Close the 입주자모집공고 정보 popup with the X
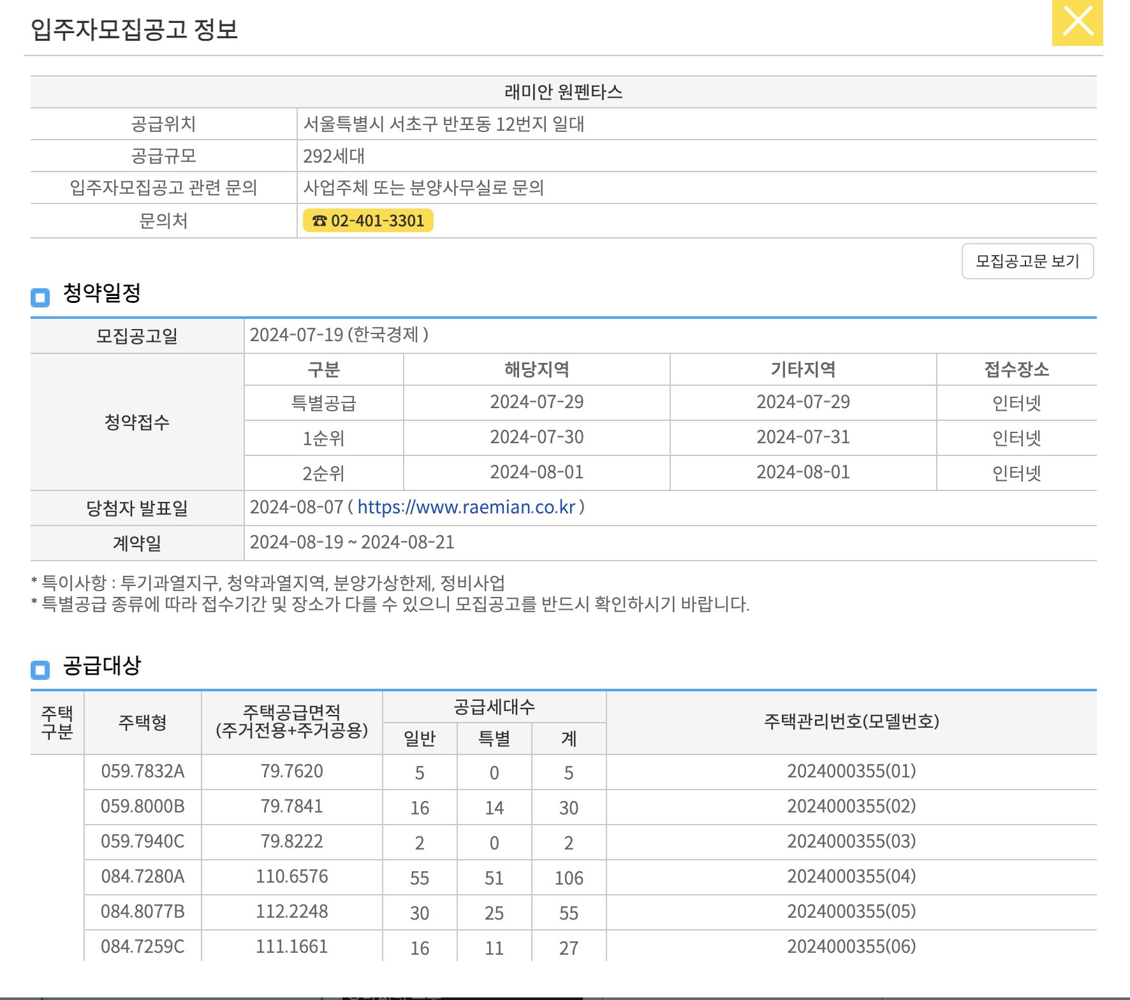1130x1000 pixels. [x=1077, y=22]
